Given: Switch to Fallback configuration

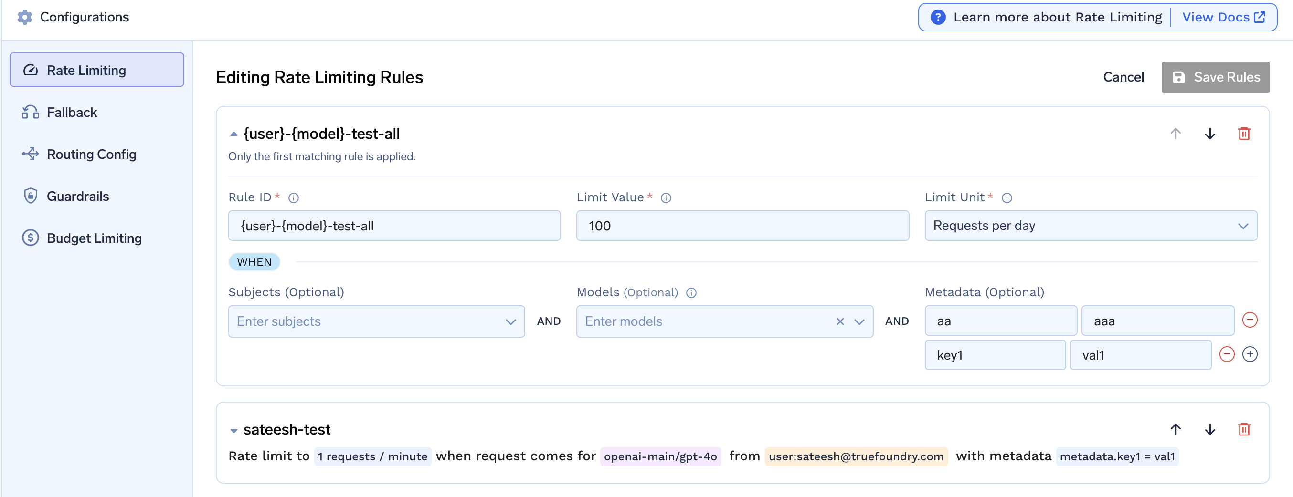Looking at the screenshot, I should pyautogui.click(x=97, y=112).
